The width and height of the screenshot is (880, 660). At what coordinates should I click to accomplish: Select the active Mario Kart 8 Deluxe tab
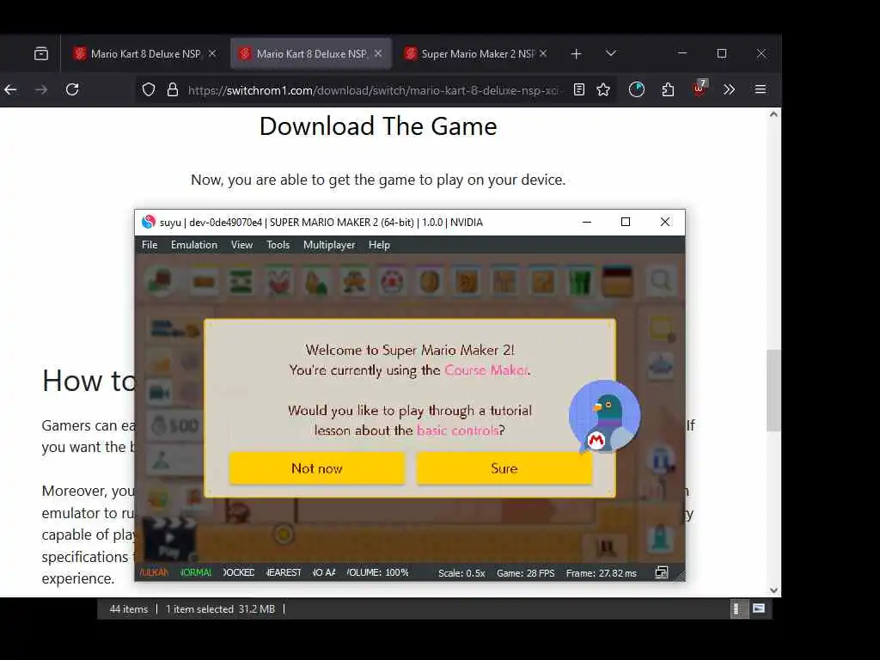point(311,54)
